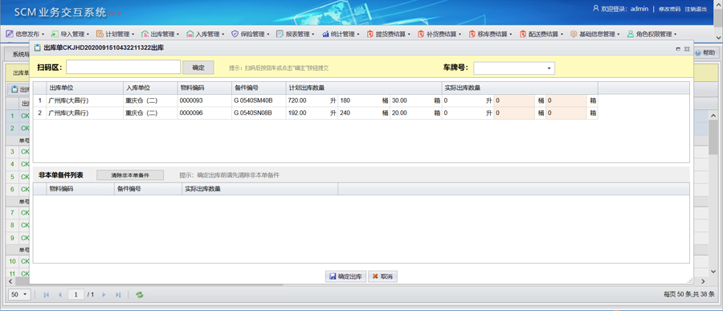Screen dimensions: 723x311
Task: Click the 统计管理 chart icon
Action: click(x=325, y=34)
